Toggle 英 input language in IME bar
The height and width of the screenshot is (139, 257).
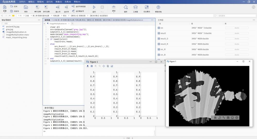tap(215, 118)
